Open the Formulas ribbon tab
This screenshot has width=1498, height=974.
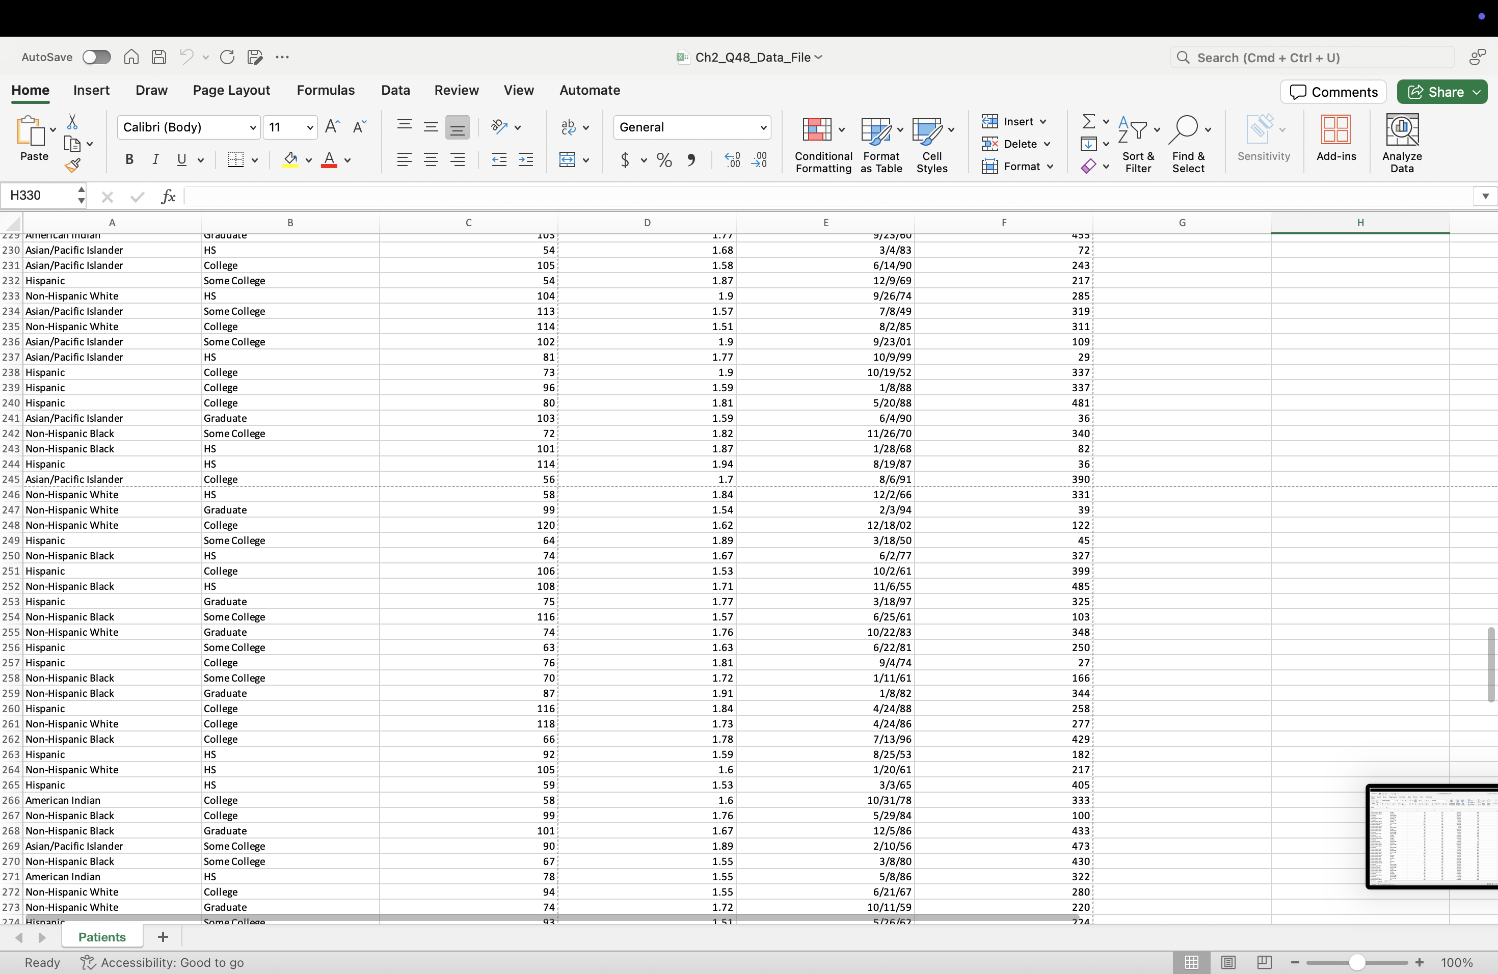click(x=326, y=90)
